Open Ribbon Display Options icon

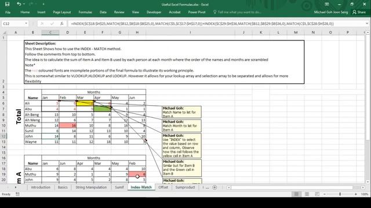tap(327, 4)
